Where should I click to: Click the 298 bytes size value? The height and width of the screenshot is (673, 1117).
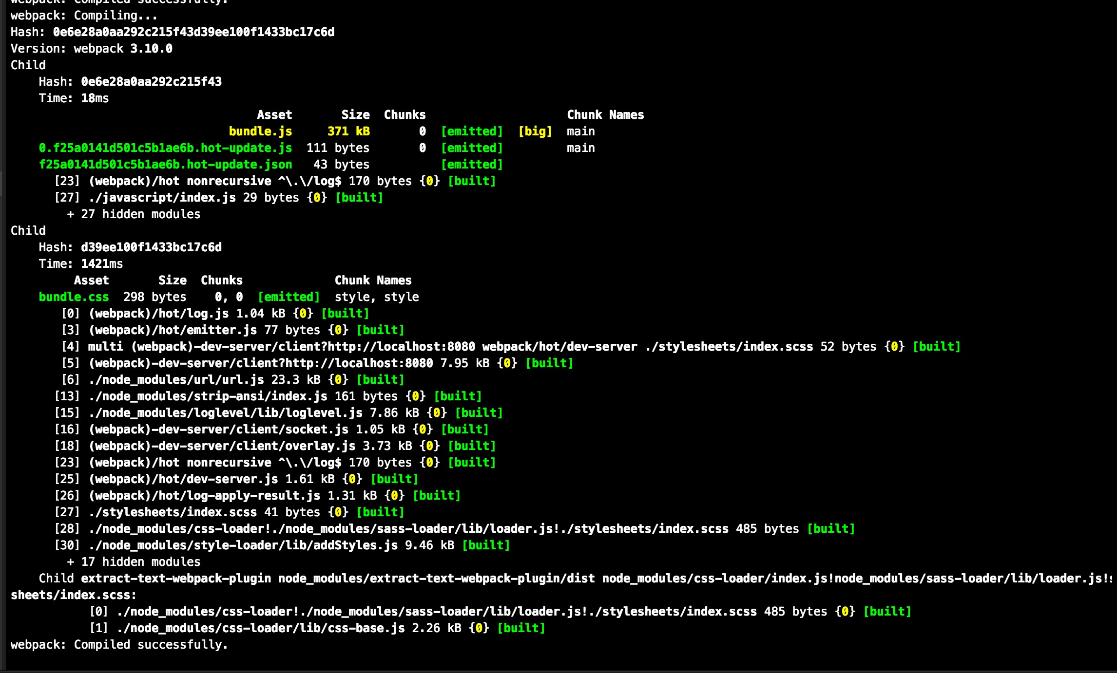(154, 297)
